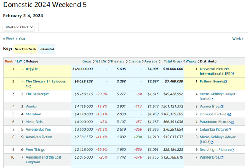
Task: Click external link icon beside Paramount Pictures
Action: [232, 122]
